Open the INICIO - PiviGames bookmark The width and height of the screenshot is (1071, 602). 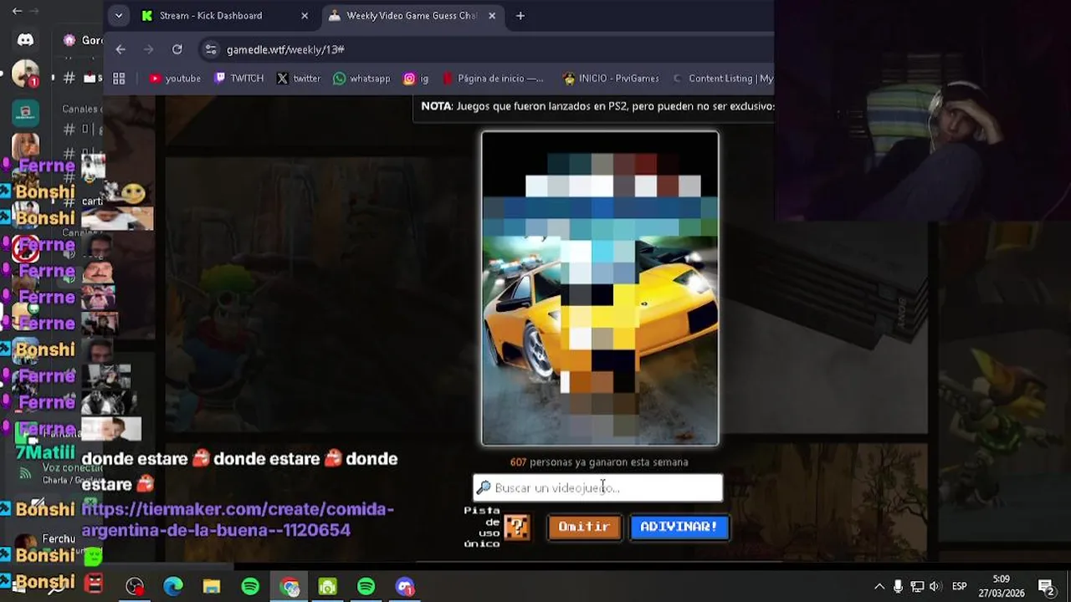click(611, 79)
